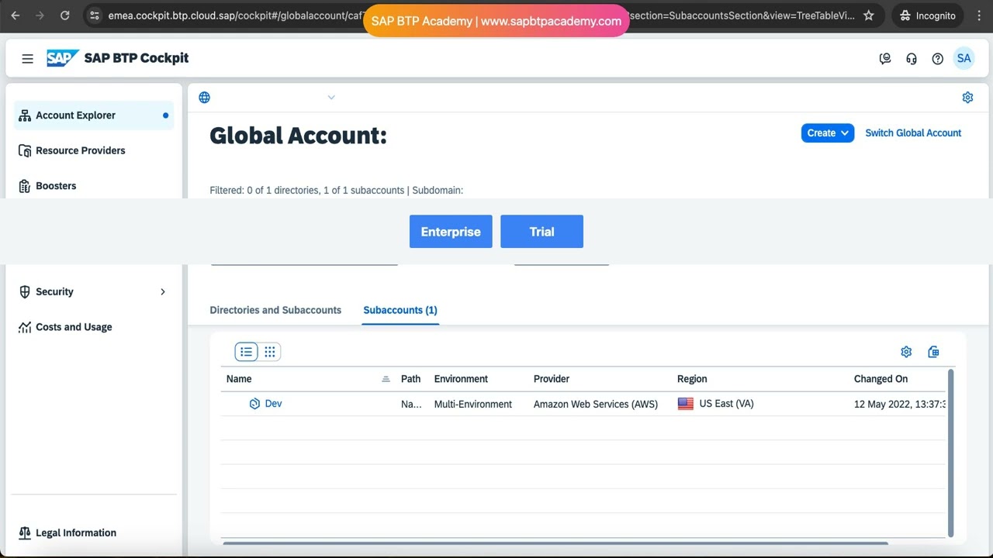Click the site info icon in address bar

(94, 15)
